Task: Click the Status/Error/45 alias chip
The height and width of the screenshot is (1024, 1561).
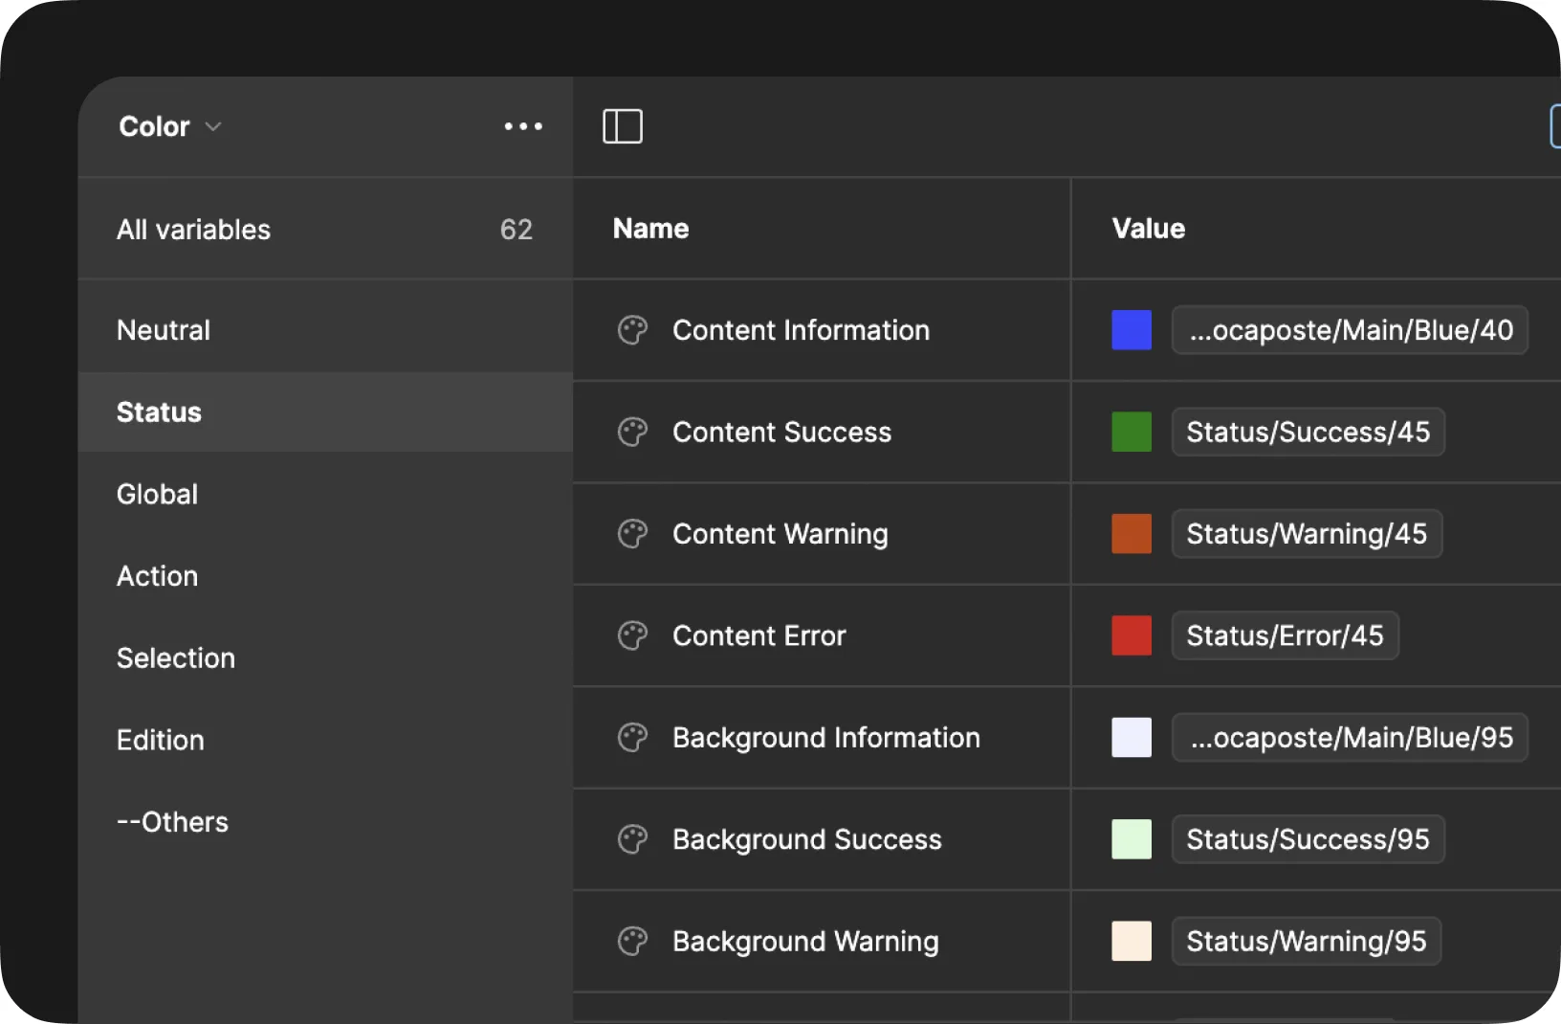Action: (x=1285, y=635)
